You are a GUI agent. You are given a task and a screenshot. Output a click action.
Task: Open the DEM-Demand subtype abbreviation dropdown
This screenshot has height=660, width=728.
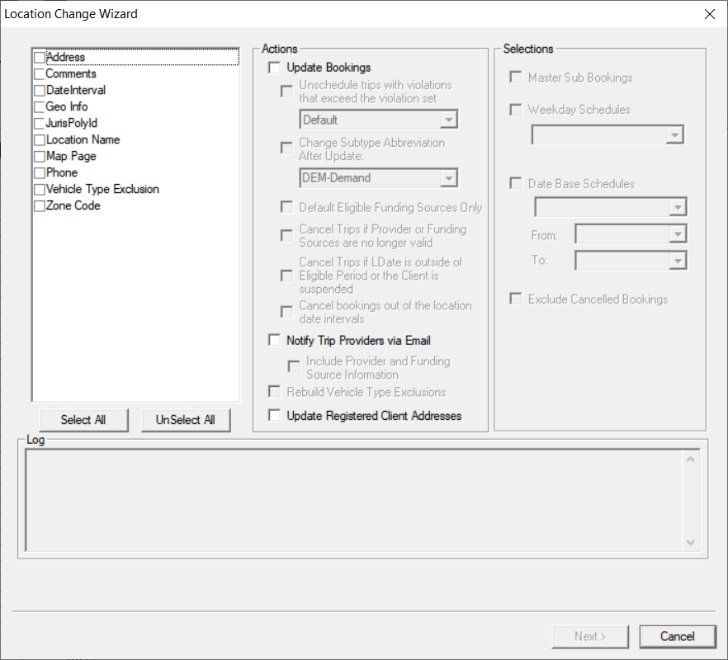coord(448,177)
